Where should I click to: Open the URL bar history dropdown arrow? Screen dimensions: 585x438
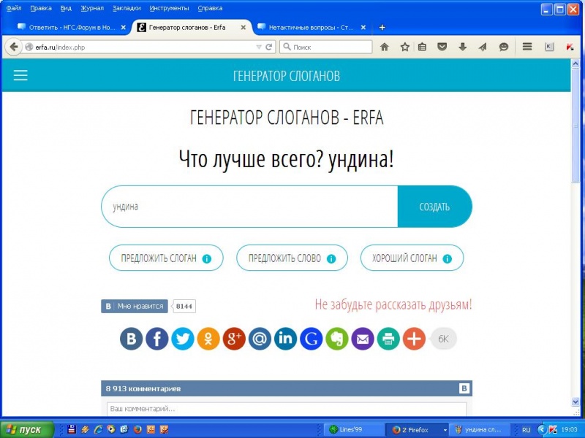(x=258, y=47)
